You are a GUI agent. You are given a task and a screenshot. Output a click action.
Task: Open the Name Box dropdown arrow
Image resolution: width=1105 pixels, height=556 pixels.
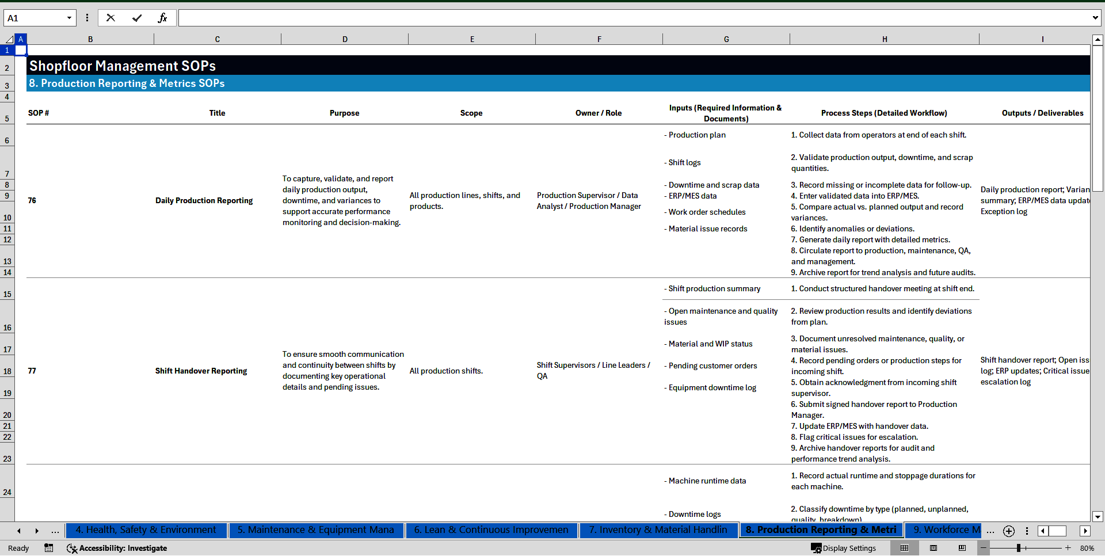68,18
